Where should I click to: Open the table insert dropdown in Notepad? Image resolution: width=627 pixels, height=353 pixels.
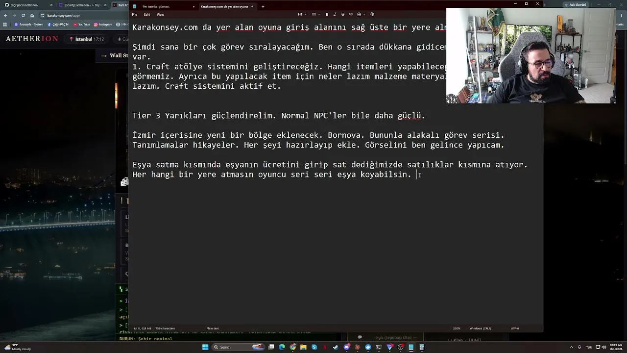click(x=360, y=14)
